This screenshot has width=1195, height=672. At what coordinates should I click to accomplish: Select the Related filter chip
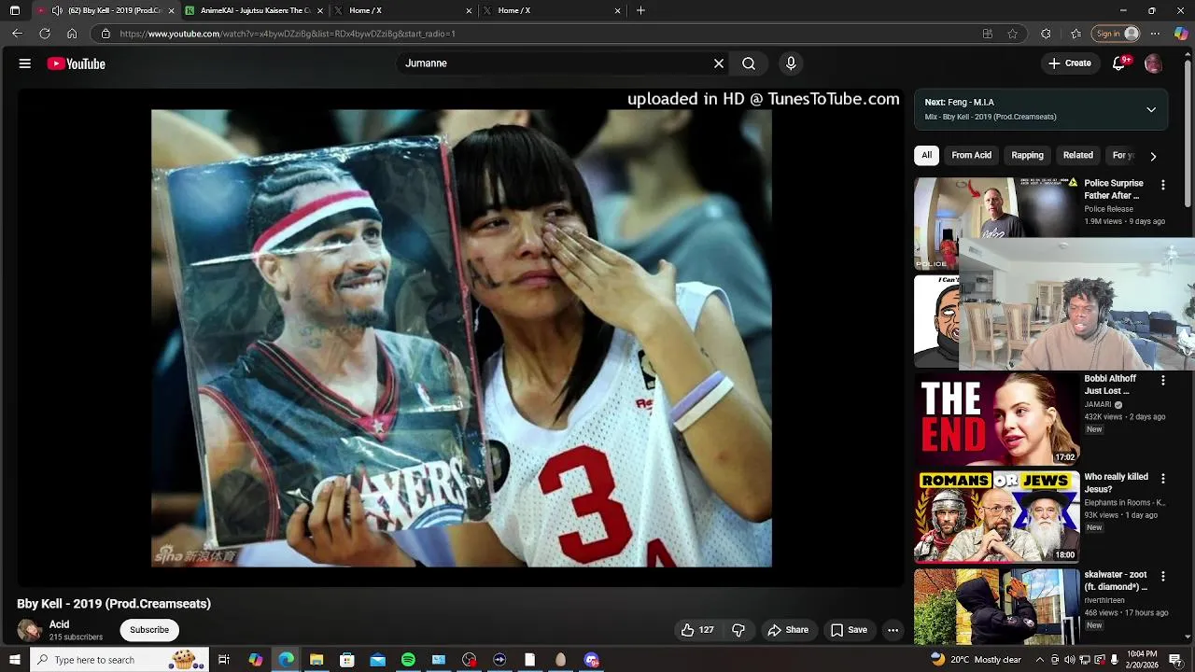(1077, 155)
